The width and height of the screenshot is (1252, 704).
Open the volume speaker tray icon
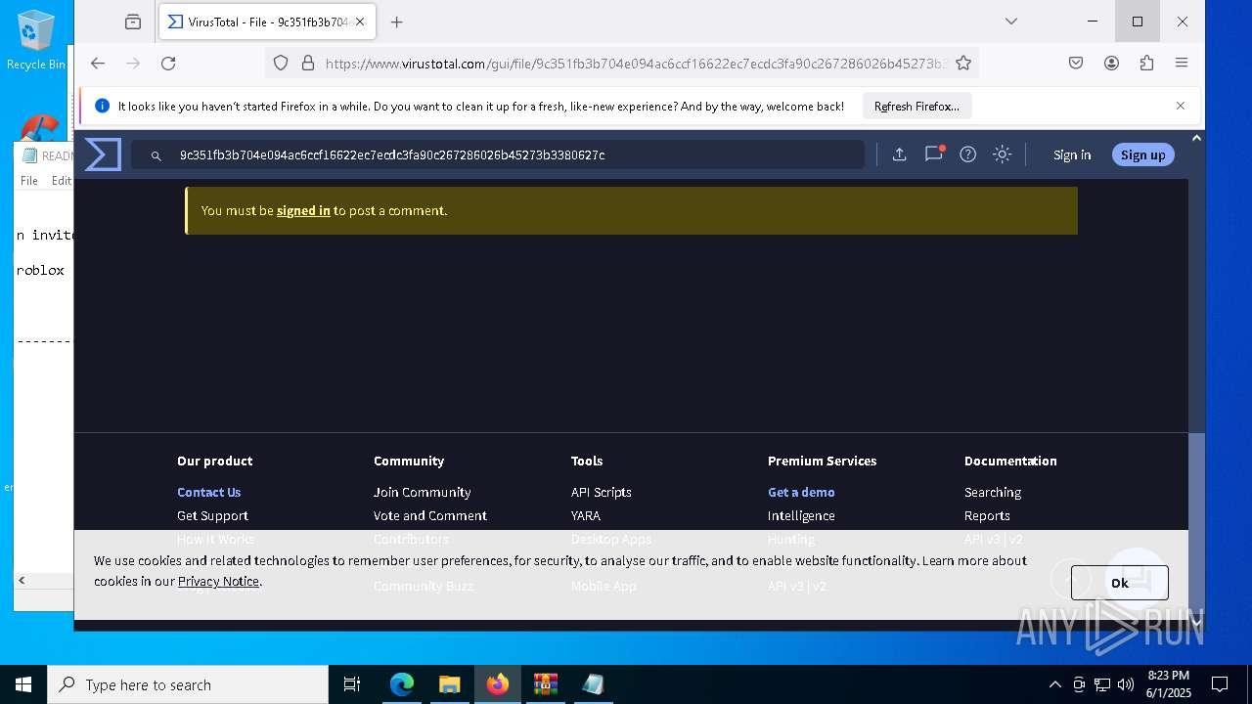1126,684
